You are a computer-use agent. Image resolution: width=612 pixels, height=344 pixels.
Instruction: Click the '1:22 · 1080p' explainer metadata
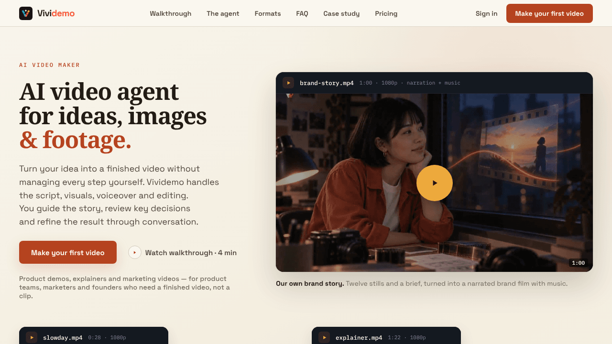[x=406, y=337]
